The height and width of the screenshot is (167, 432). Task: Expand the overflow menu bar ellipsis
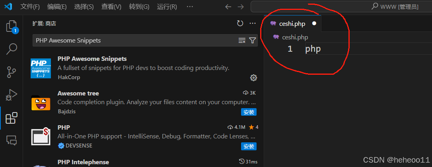190,7
